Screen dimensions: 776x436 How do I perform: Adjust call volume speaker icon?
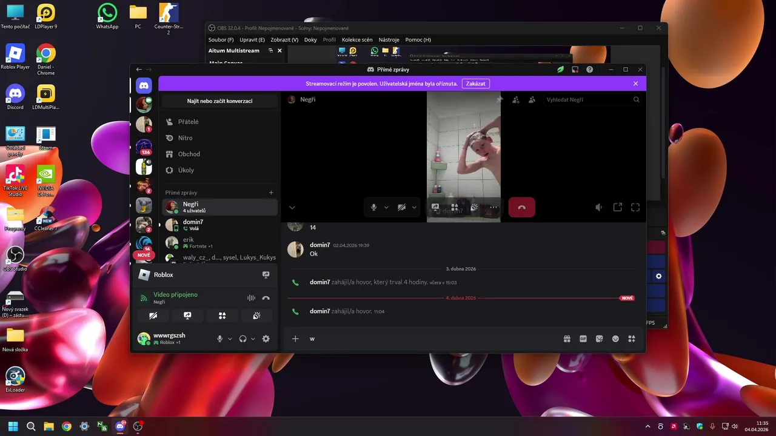coord(599,207)
